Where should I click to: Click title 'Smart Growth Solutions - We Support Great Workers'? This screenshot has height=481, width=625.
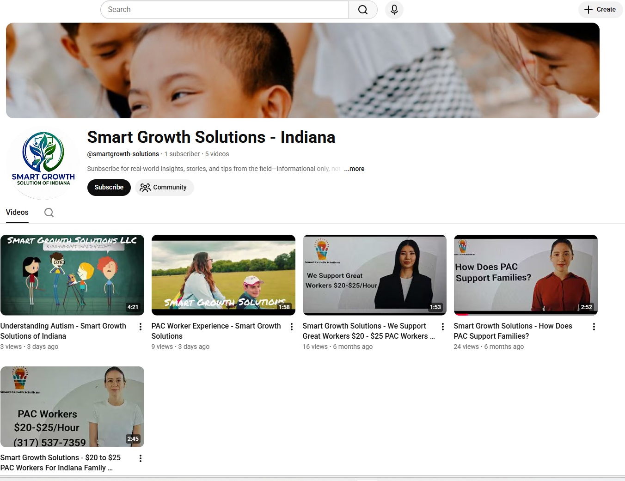tap(369, 331)
